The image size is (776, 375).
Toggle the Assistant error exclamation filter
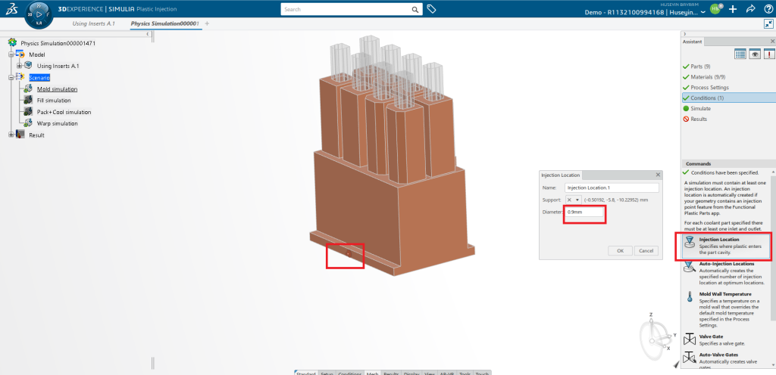coord(768,54)
